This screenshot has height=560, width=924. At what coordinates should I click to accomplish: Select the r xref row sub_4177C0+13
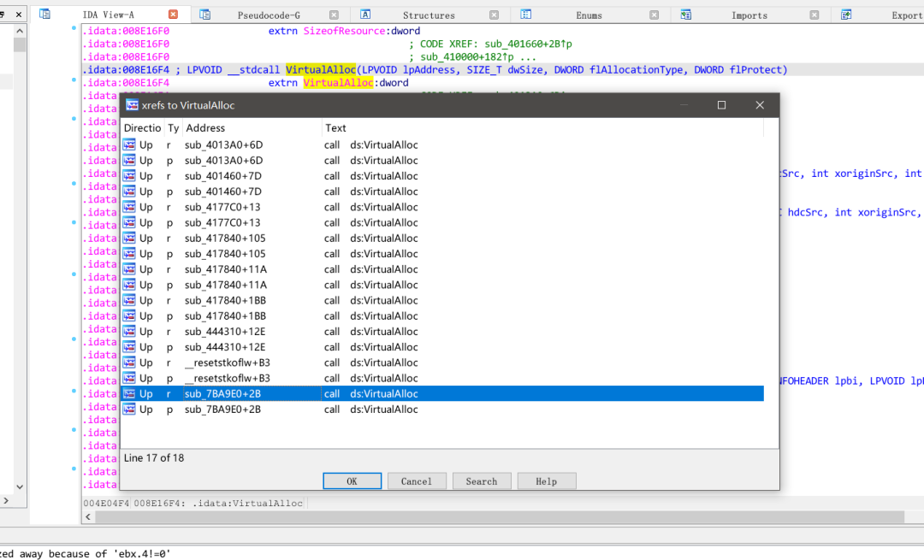[442, 207]
